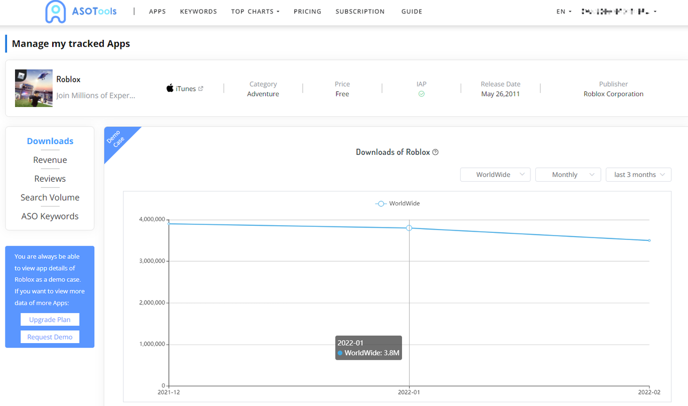The image size is (688, 406).
Task: Select the ASO Keywords tab
Action: click(49, 216)
